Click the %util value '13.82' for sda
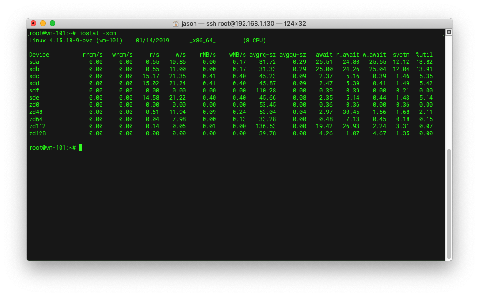Screen dimensions: 479x296 424,62
